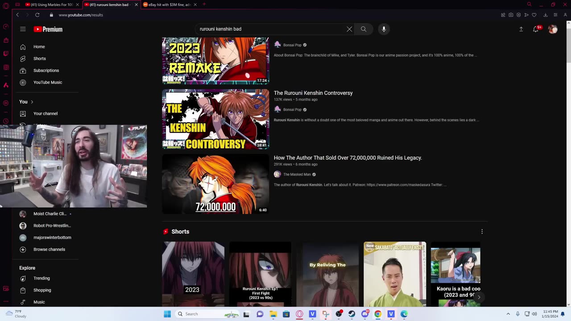Open Opera easy setup sliders icon

[555, 15]
